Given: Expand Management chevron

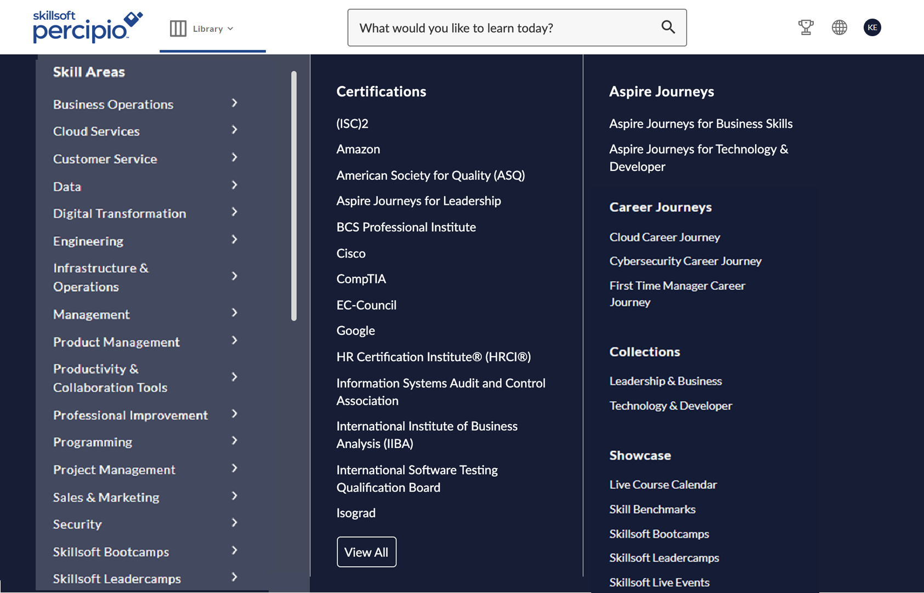Looking at the screenshot, I should pos(235,312).
